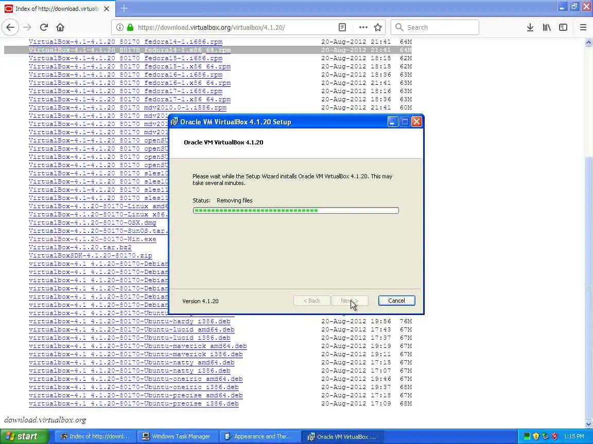593x444 pixels.
Task: Open fedora16-1.x86_64.rpm link
Action: click(x=130, y=83)
